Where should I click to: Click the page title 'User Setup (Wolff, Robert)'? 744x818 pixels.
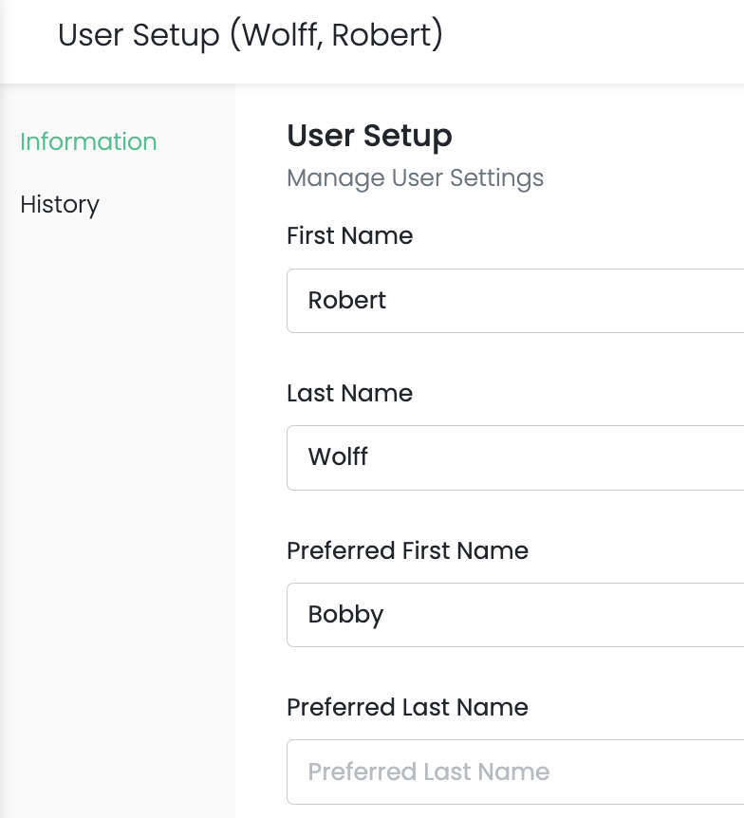coord(251,36)
